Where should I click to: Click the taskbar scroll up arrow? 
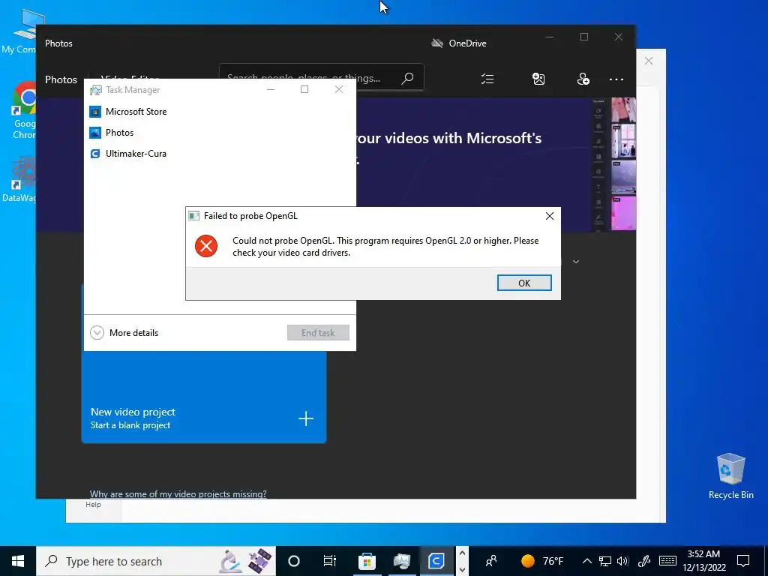462,553
